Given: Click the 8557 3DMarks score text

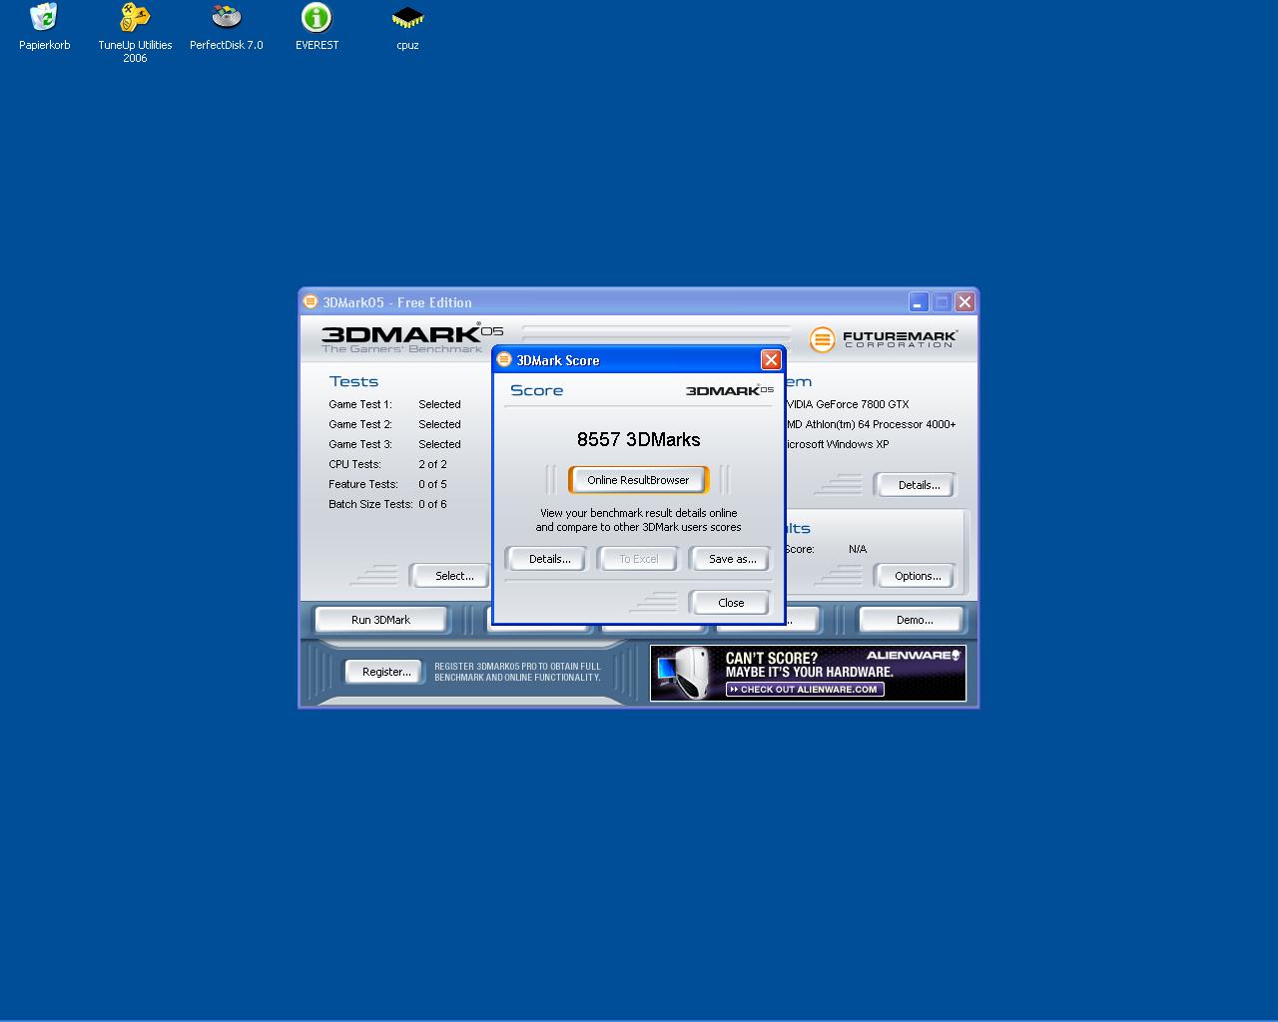Looking at the screenshot, I should point(638,439).
